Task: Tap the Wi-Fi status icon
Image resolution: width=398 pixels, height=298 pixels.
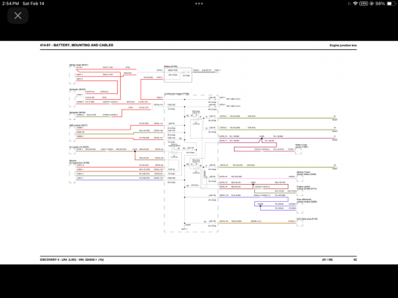Action: coord(356,4)
